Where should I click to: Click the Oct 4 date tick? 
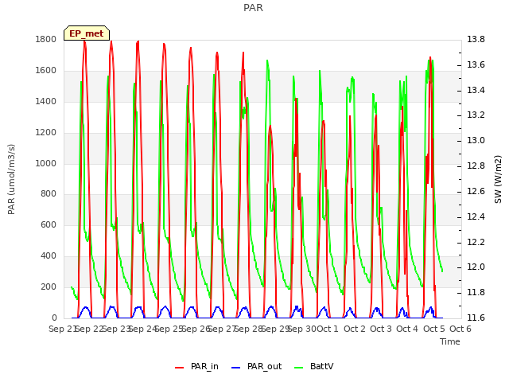(407, 329)
